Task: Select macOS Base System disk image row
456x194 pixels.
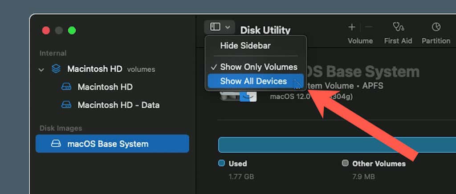Action: 112,144
